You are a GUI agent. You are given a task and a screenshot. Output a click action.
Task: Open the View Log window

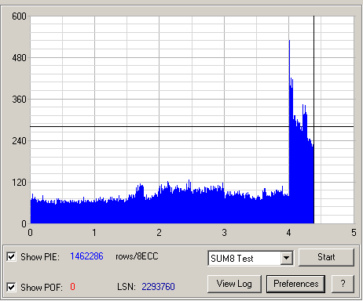(x=234, y=284)
